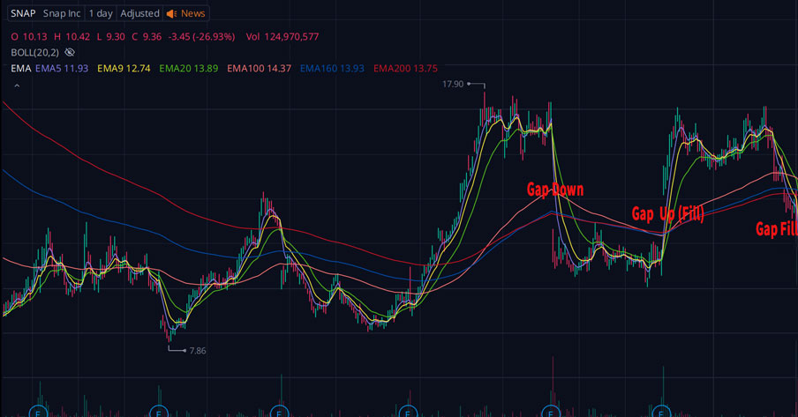This screenshot has width=798, height=417.
Task: Open the leftmost earnings E marker
Action: pyautogui.click(x=38, y=413)
